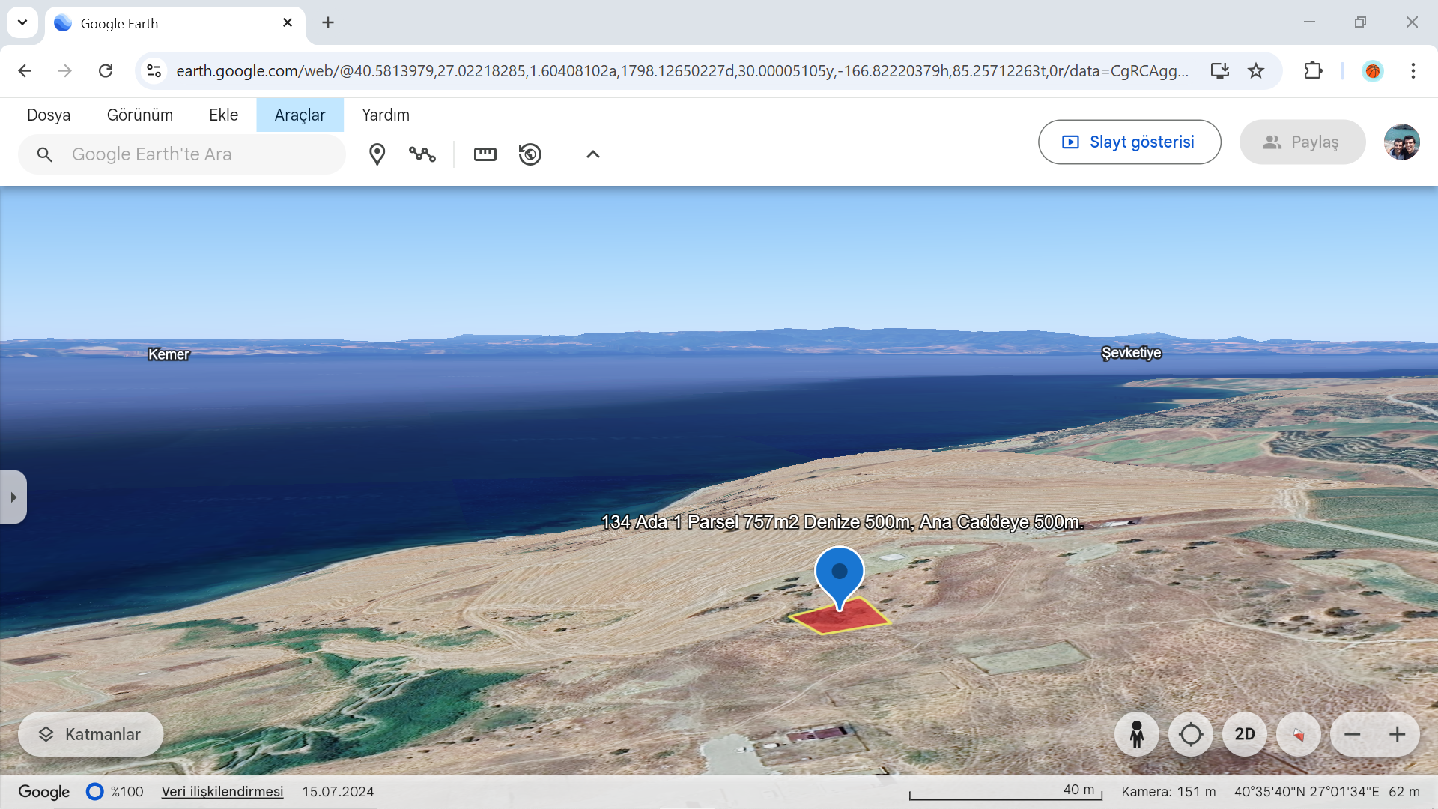This screenshot has width=1438, height=809.
Task: Open historical imagery clock icon
Action: coord(530,154)
